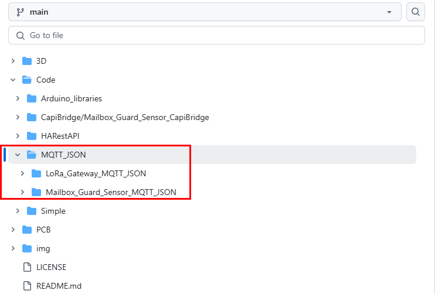This screenshot has width=435, height=294.
Task: Click the PCB folder icon
Action: tap(27, 230)
